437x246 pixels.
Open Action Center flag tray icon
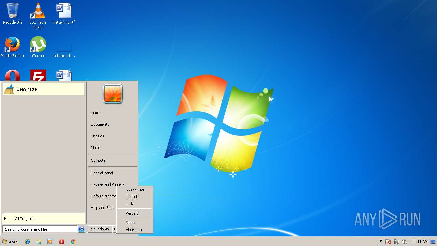388,242
